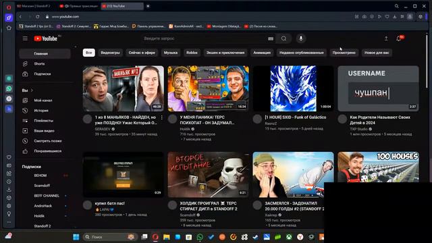The height and width of the screenshot is (243, 432).
Task: Open the YouTube notifications bell
Action: point(399,39)
